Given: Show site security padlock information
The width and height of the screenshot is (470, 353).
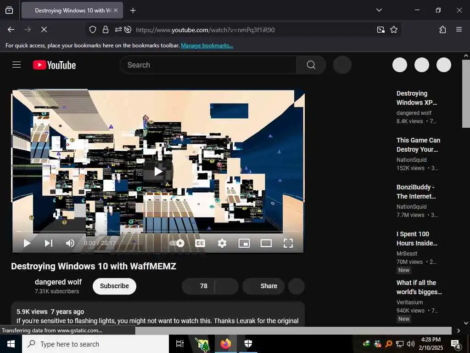Looking at the screenshot, I should coord(106,29).
